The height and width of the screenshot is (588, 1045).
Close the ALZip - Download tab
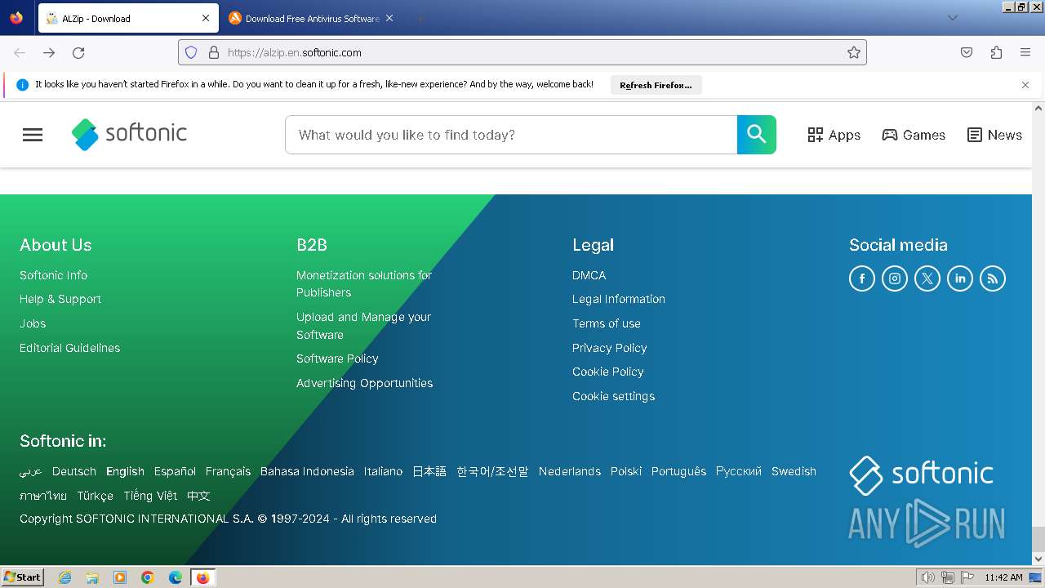206,18
